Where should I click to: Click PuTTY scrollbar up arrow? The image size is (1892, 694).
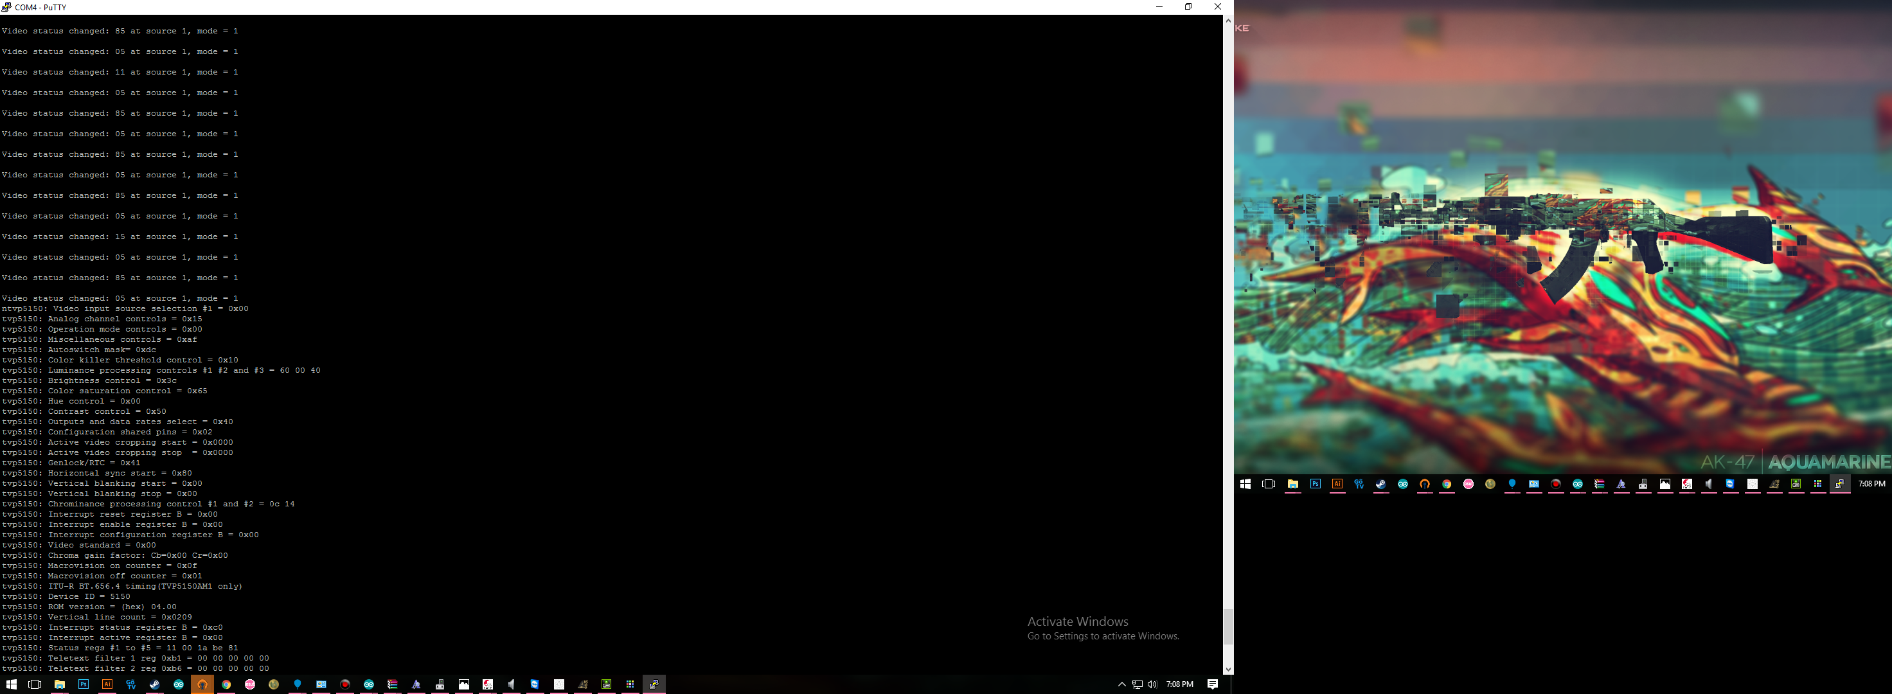point(1228,21)
